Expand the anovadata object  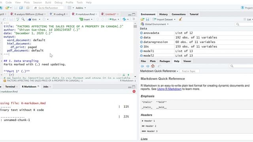click(x=142, y=33)
